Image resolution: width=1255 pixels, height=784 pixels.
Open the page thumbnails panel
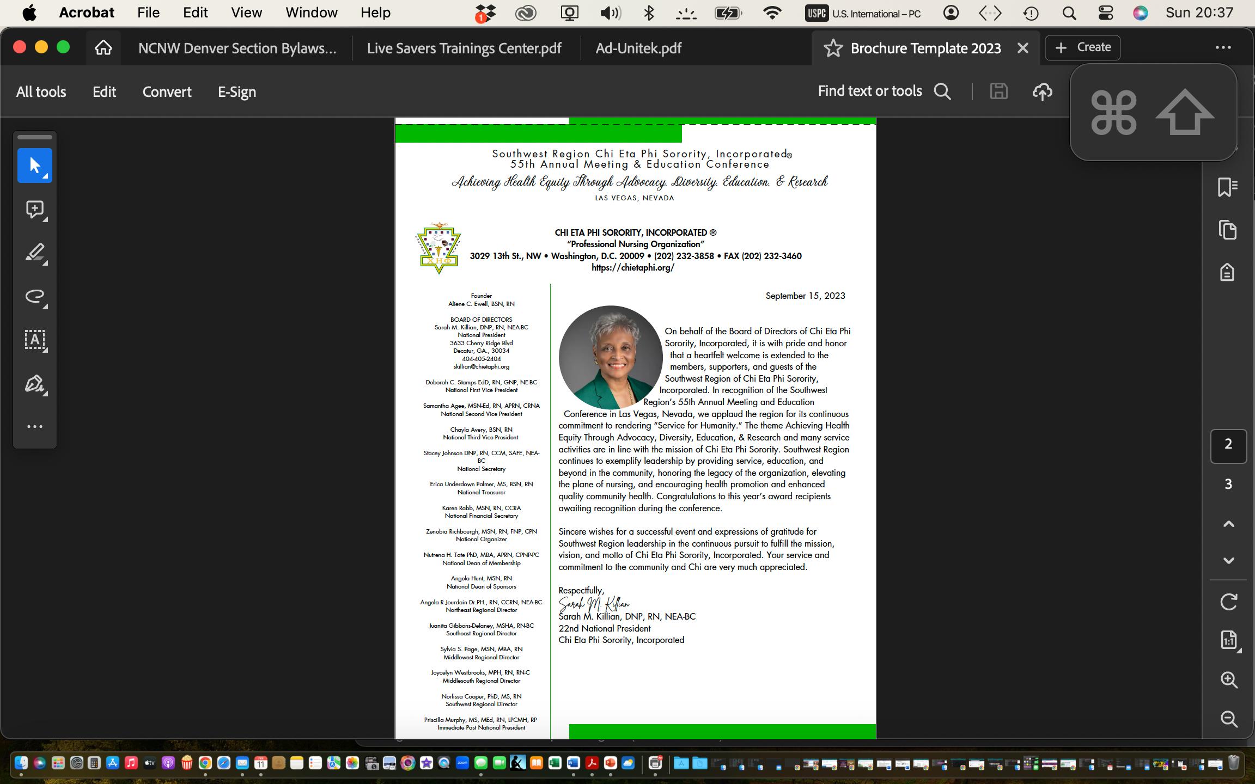(1227, 230)
